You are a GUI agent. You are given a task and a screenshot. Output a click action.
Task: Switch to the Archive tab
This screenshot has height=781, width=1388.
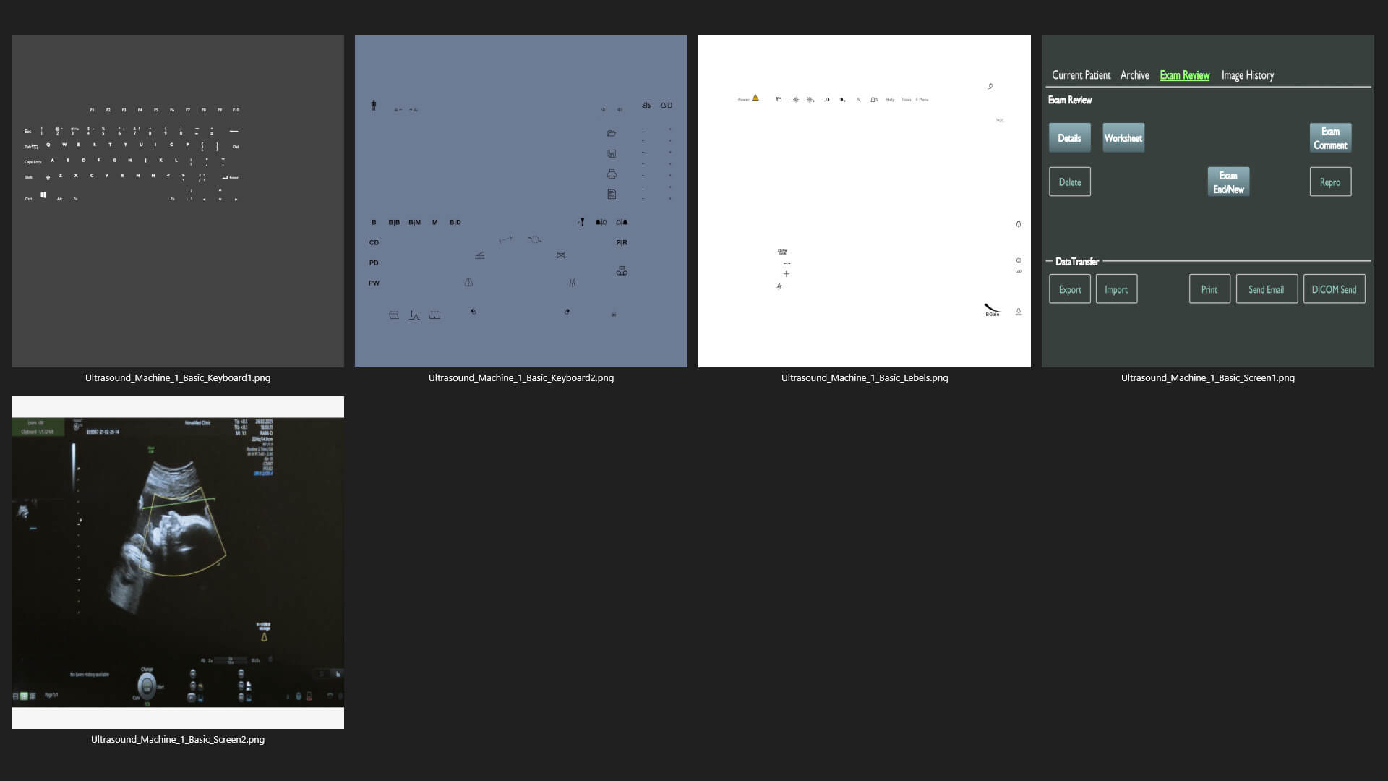click(1134, 75)
